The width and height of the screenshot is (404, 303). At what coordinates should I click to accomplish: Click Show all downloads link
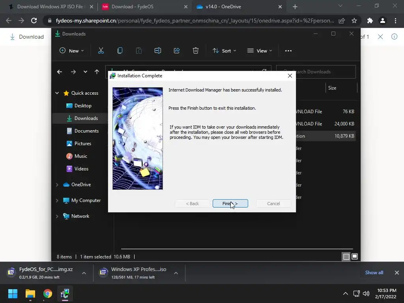pyautogui.click(x=374, y=273)
